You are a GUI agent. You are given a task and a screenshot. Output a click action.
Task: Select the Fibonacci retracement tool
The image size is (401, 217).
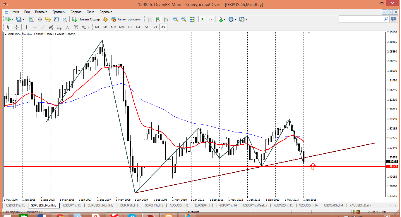coord(59,27)
